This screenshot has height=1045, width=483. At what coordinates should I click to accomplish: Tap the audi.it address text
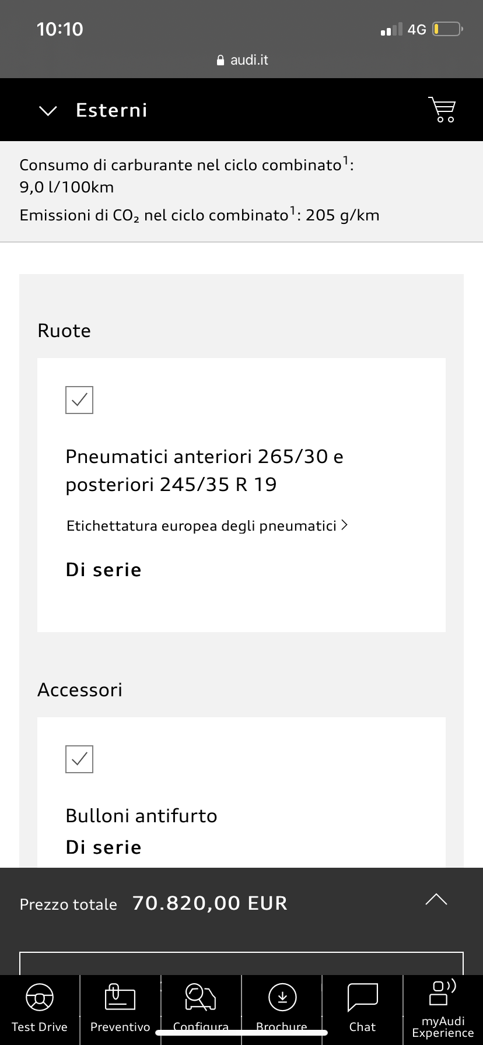click(x=249, y=60)
